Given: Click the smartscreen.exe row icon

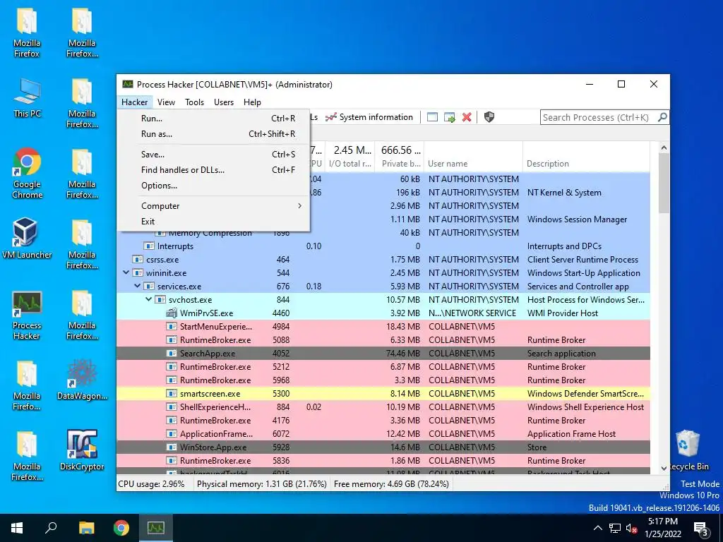Looking at the screenshot, I should (x=172, y=394).
